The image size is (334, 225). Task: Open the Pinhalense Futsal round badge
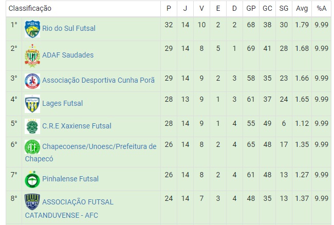tap(32, 179)
